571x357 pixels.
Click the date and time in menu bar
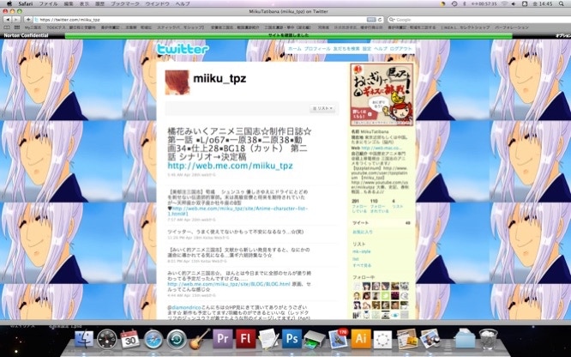tap(543, 3)
